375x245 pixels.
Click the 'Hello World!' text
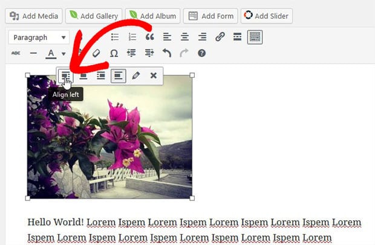(x=56, y=222)
